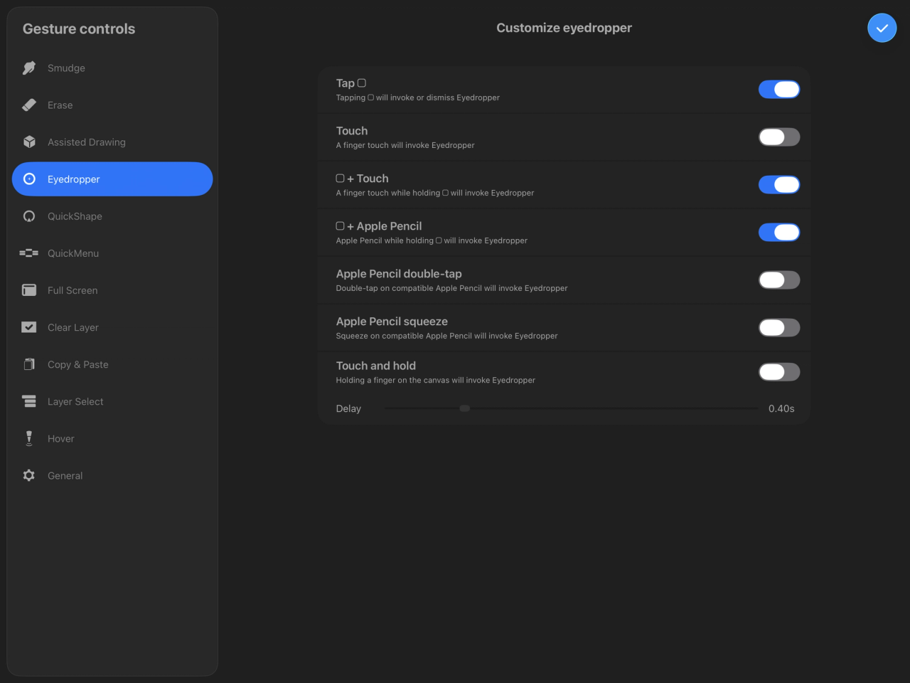Select Clear Layer in the sidebar
The image size is (910, 683).
[x=112, y=327]
